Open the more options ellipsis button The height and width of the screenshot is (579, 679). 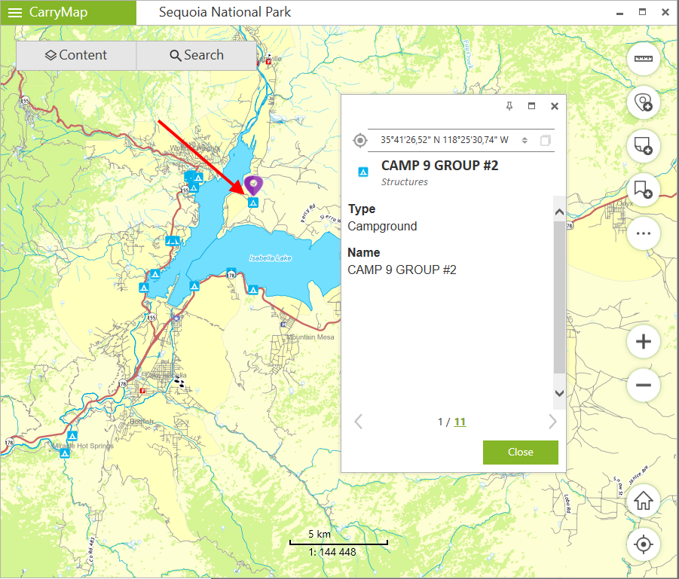tap(643, 233)
